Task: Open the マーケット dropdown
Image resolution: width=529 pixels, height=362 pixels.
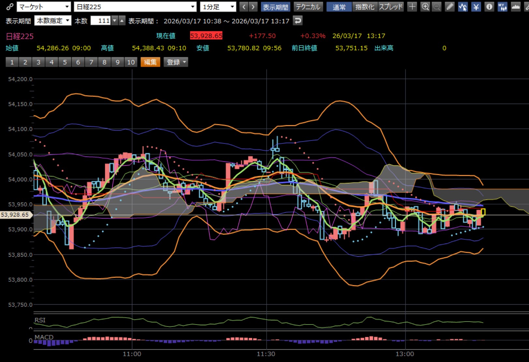Action: click(x=44, y=7)
